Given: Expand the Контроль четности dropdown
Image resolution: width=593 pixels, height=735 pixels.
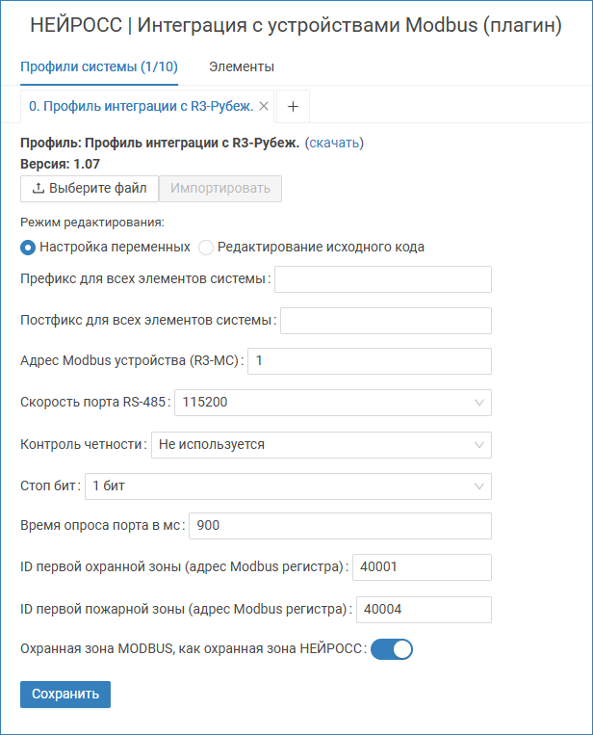Looking at the screenshot, I should 321,444.
